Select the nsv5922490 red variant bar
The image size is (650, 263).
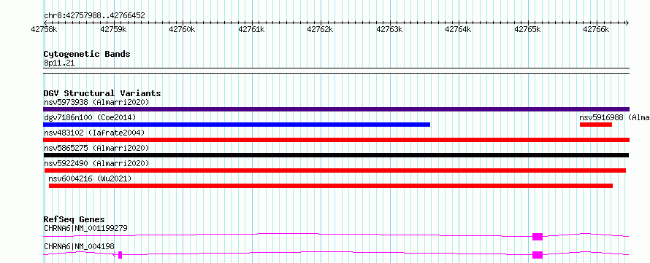click(335, 170)
